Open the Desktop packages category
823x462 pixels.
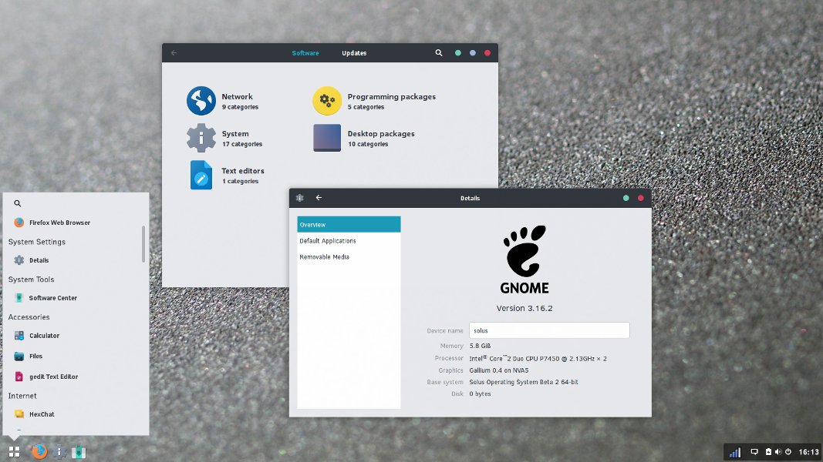click(364, 138)
